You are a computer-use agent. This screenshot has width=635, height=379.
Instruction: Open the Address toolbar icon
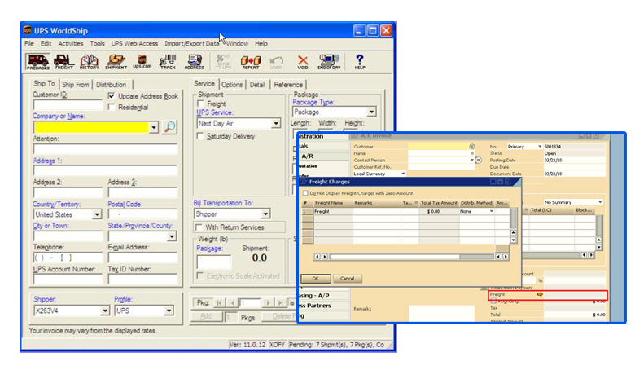(x=195, y=62)
